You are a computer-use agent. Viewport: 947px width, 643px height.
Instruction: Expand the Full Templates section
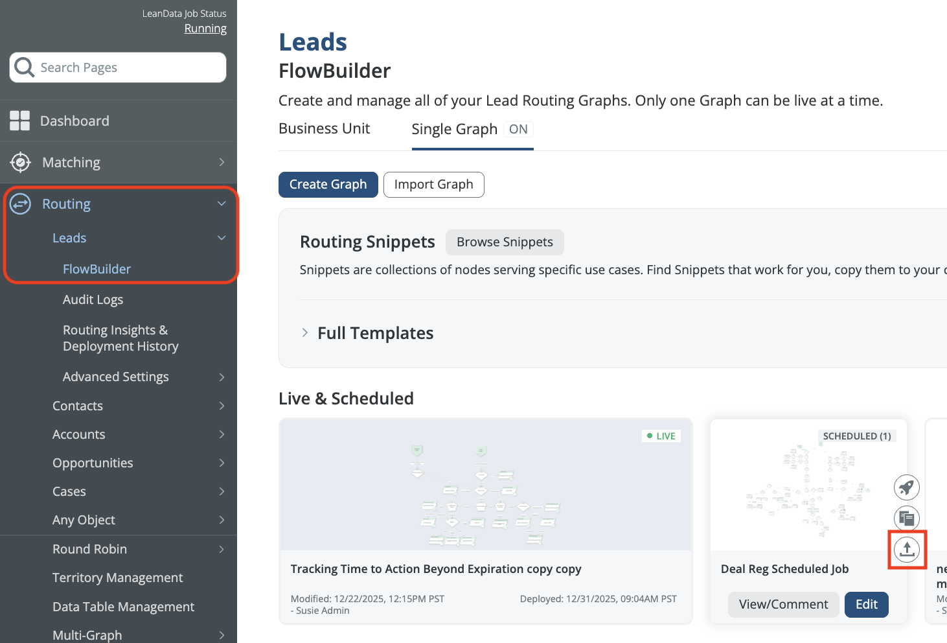[305, 333]
